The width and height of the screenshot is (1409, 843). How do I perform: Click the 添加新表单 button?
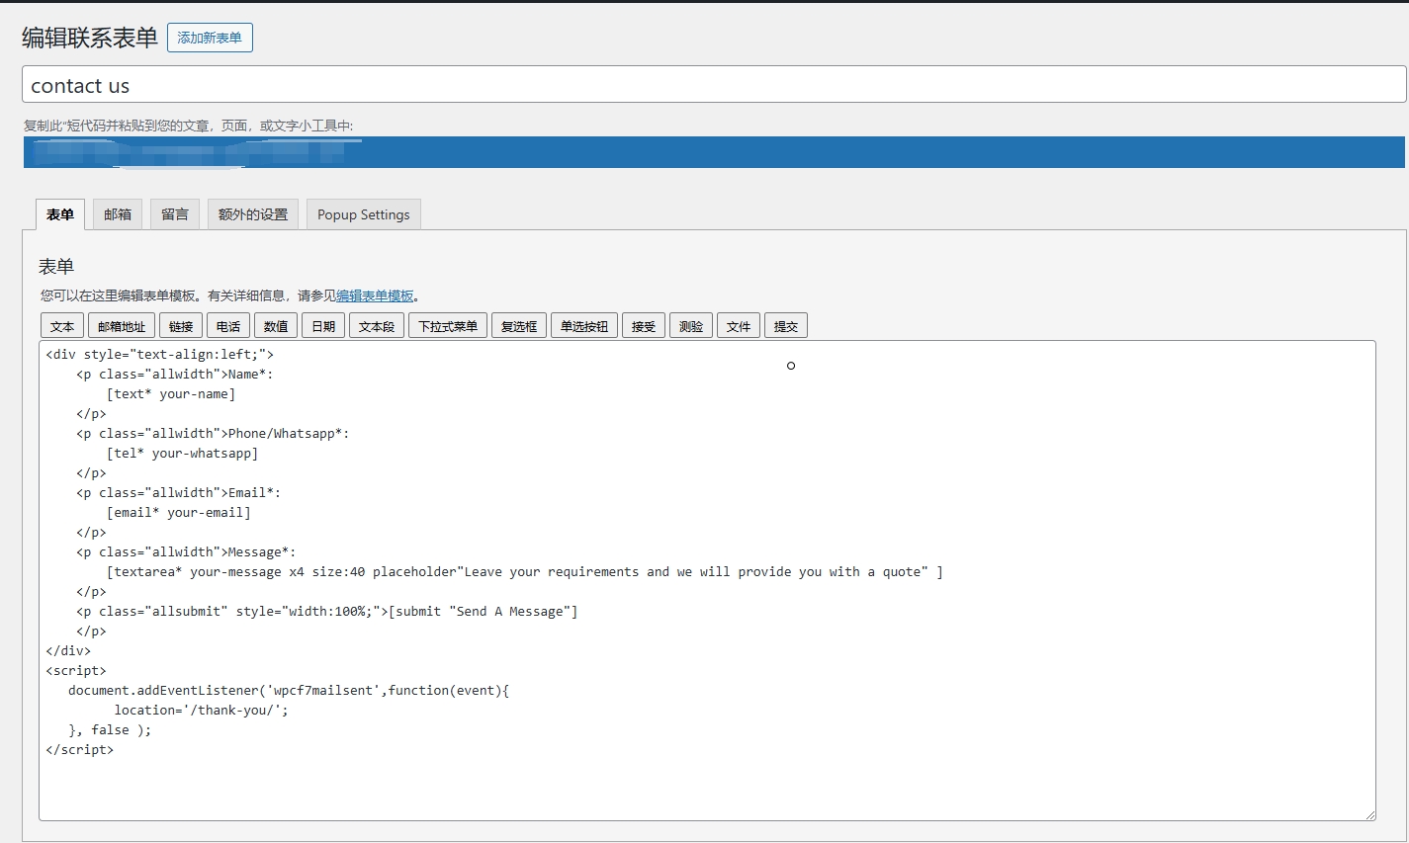click(x=210, y=38)
